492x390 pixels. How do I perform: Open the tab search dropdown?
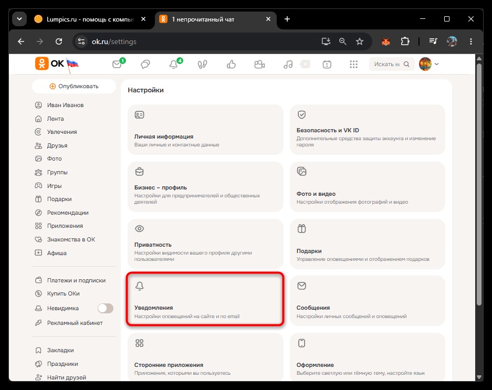tap(19, 19)
